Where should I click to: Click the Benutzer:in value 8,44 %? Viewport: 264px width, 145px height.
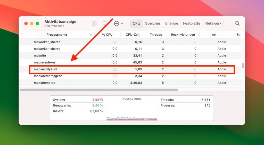[x=97, y=106]
